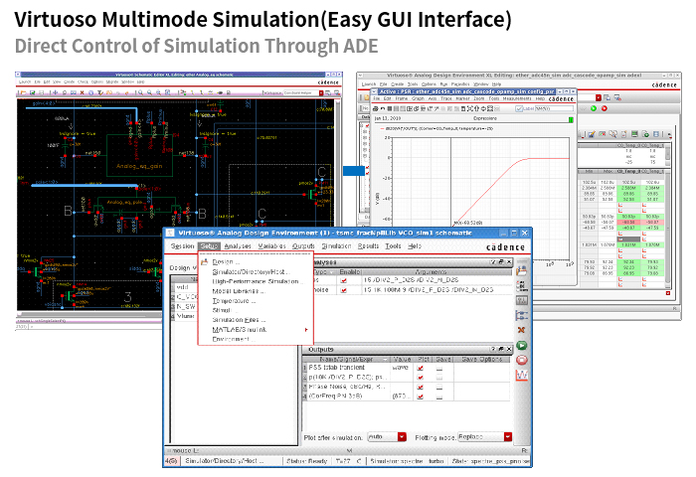Toggle Plot checkbox for CorFreq PN 3dB output
696x477 pixels.
pos(421,397)
